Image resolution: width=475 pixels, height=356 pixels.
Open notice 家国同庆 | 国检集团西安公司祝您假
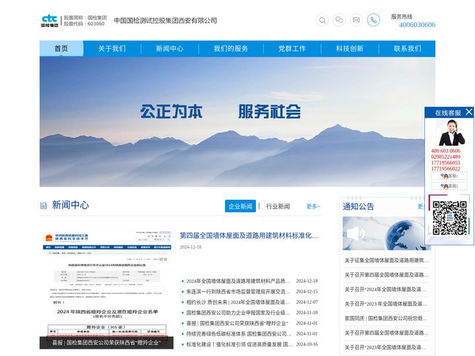tap(386, 318)
